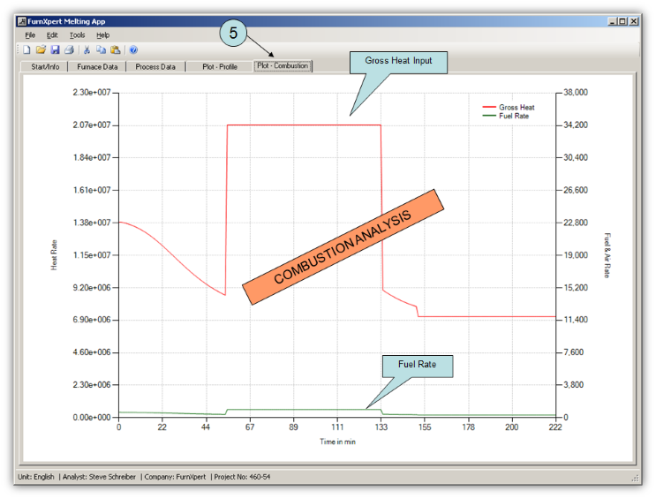Image resolution: width=656 pixels, height=499 pixels.
Task: Click the FurnXpert app icon in title bar
Action: (x=22, y=21)
